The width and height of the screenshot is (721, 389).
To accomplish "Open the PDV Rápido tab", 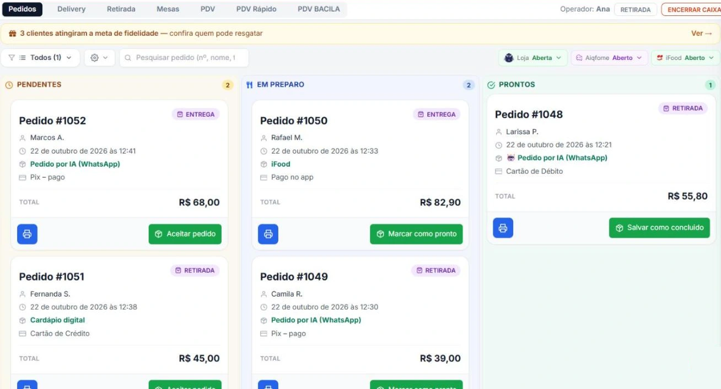I will point(256,9).
